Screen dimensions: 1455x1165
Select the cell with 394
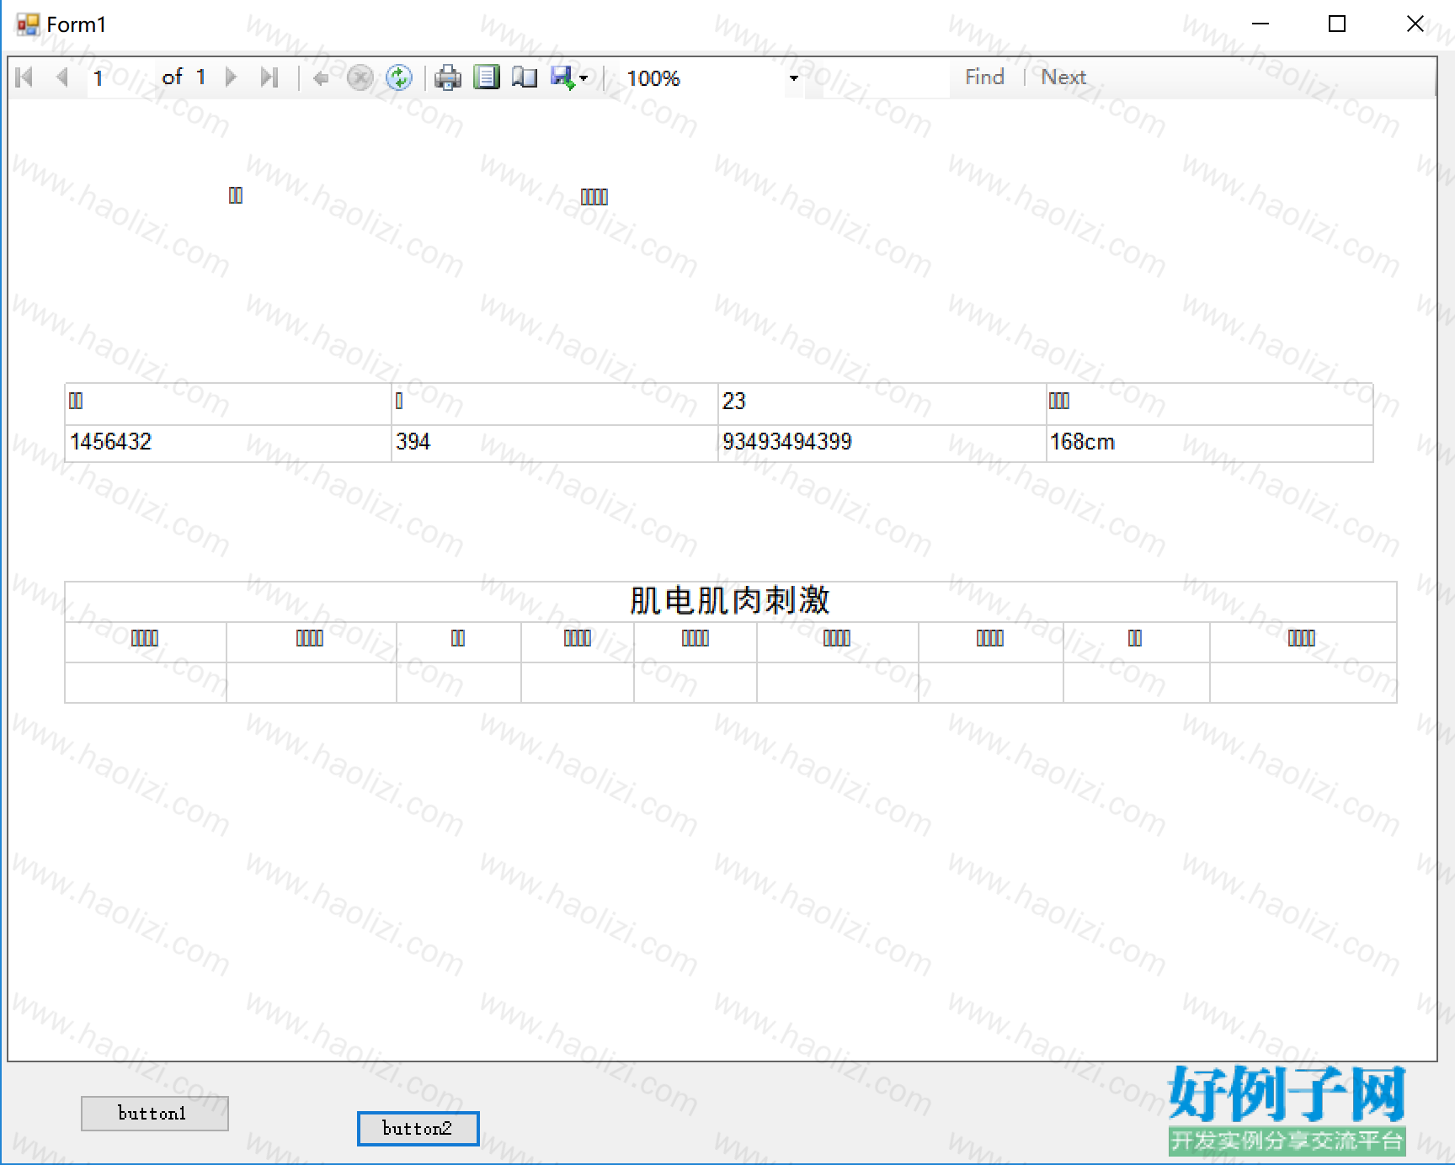555,443
